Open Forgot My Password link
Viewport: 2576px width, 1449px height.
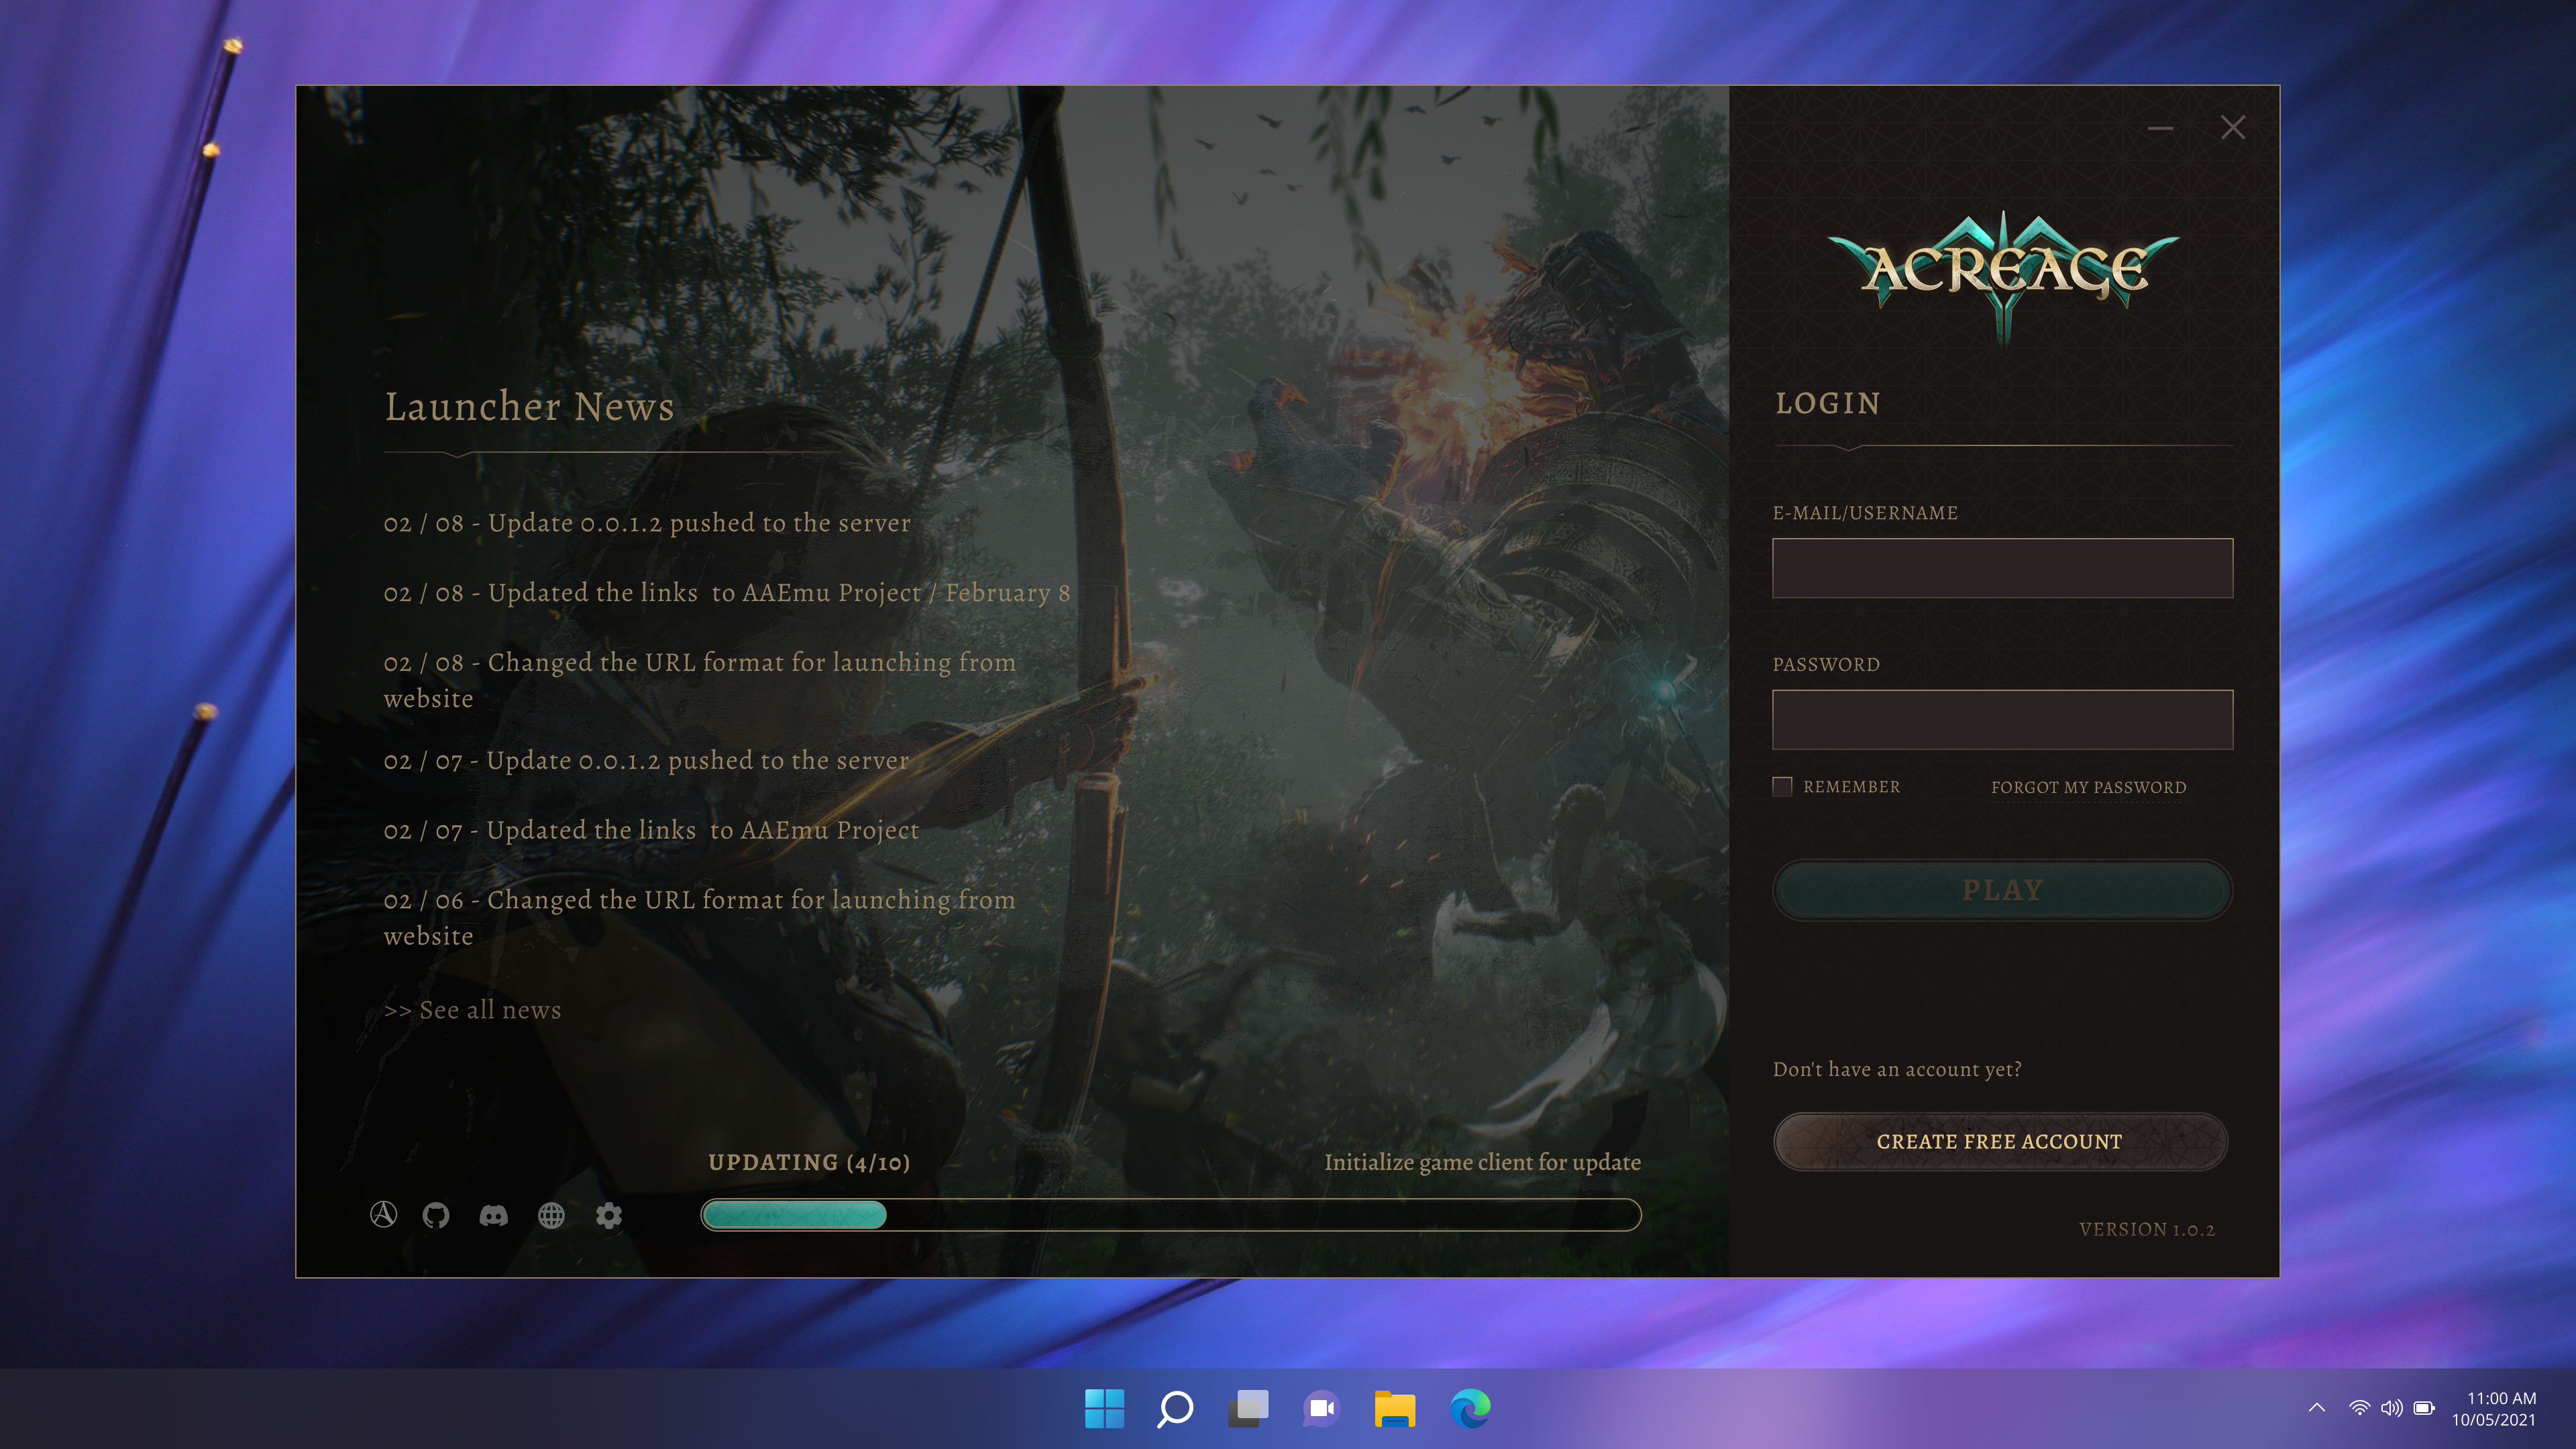2088,787
